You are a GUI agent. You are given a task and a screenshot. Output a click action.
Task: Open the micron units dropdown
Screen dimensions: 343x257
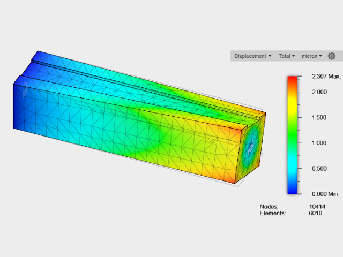point(312,56)
